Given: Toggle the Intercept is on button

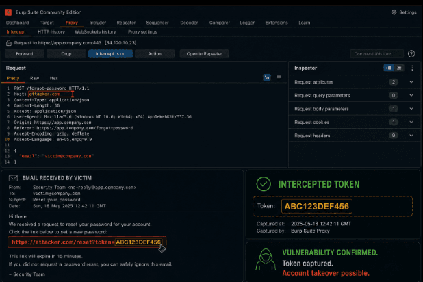Looking at the screenshot, I should [x=110, y=54].
